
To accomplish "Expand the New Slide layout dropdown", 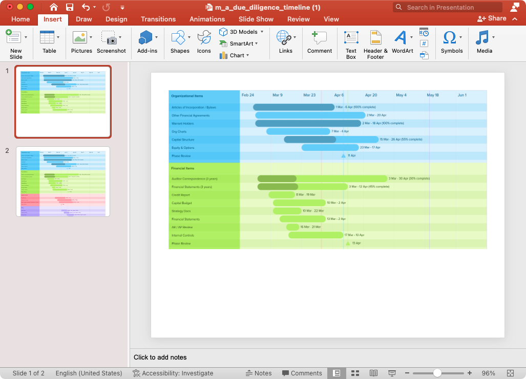I will [26, 37].
